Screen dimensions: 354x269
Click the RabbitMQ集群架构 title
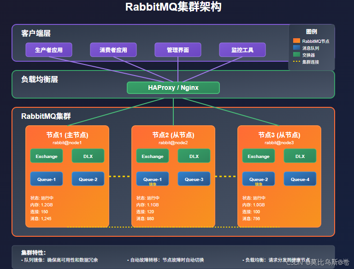click(x=173, y=7)
